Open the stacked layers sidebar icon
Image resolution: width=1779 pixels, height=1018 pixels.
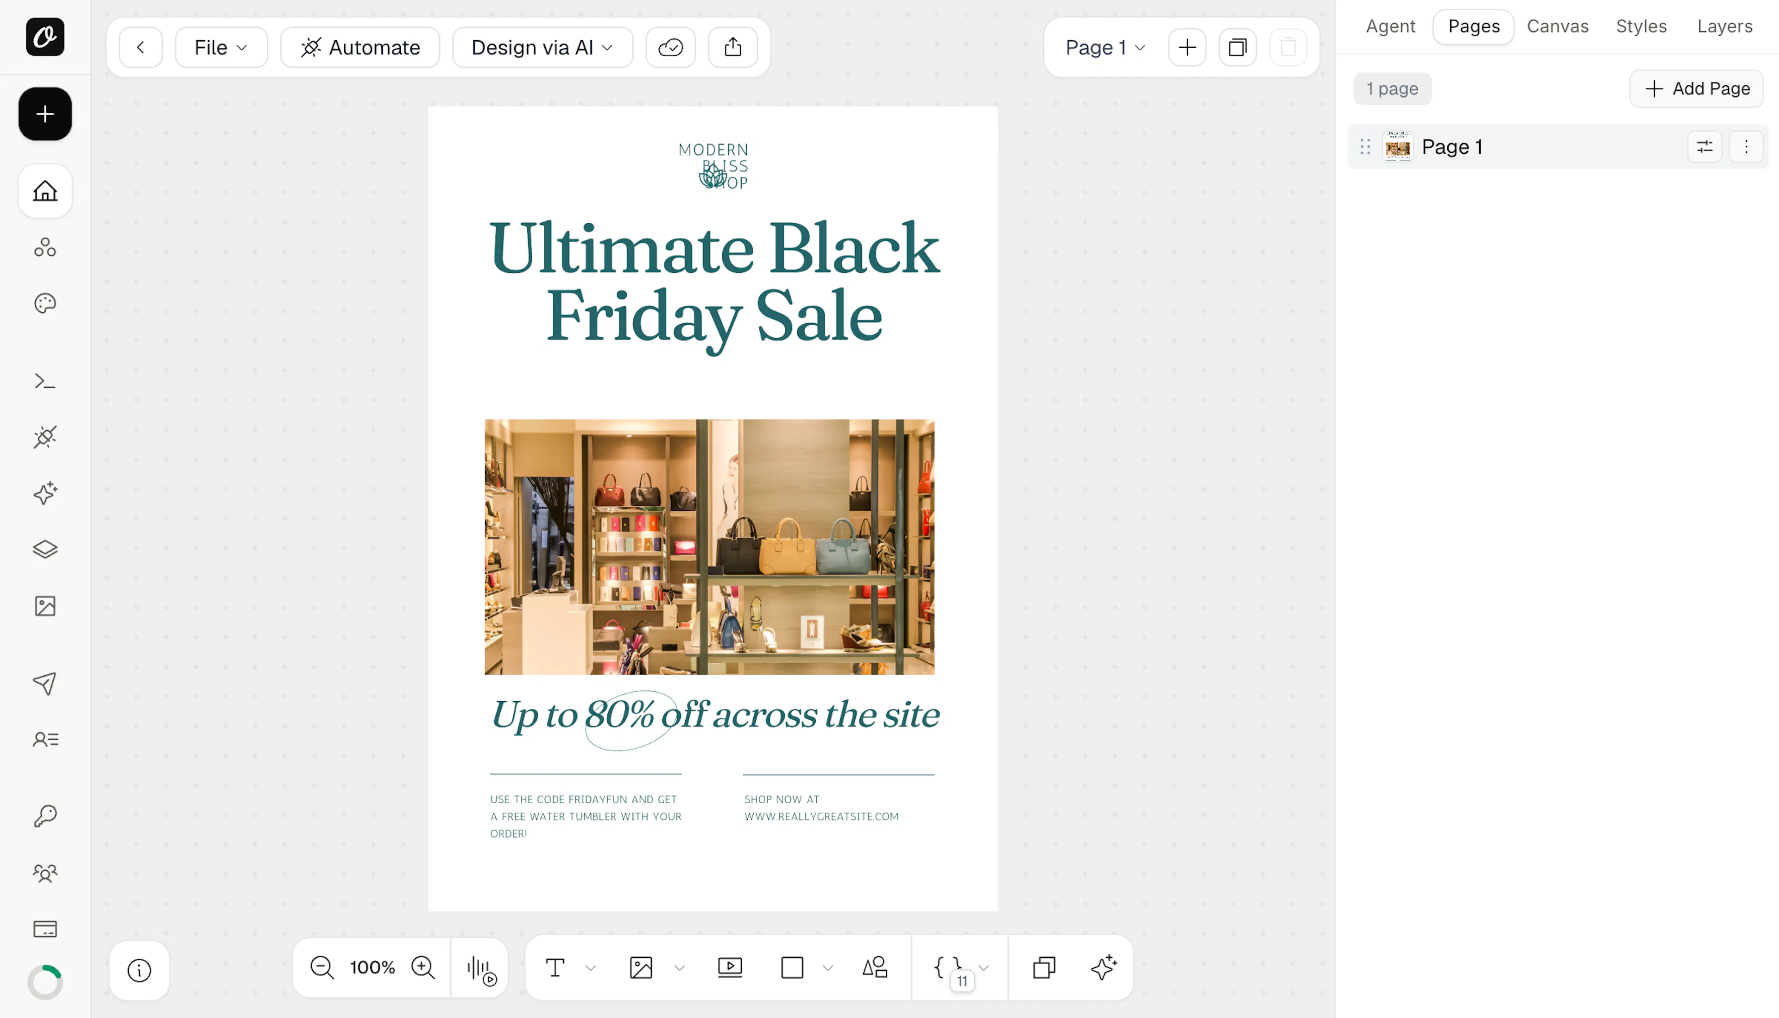(45, 550)
